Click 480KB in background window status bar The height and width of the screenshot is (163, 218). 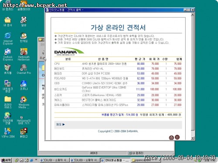pyautogui.click(x=94, y=153)
